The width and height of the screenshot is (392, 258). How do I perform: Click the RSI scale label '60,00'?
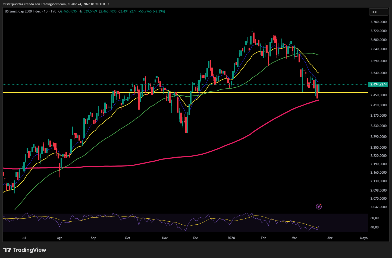[x=375, y=218]
